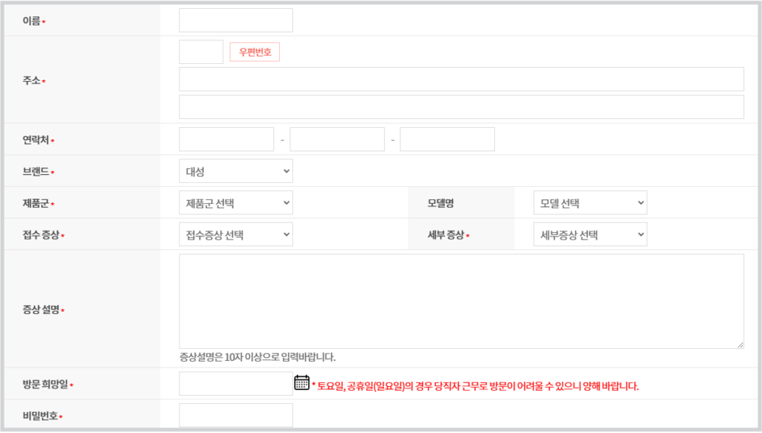
Task: Click the 증상설명은 10자 이상으로 입력바랍니다 hint
Action: [x=257, y=357]
